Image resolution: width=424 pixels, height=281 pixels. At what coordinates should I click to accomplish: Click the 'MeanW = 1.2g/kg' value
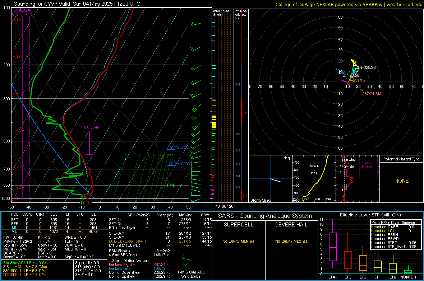pos(18,241)
